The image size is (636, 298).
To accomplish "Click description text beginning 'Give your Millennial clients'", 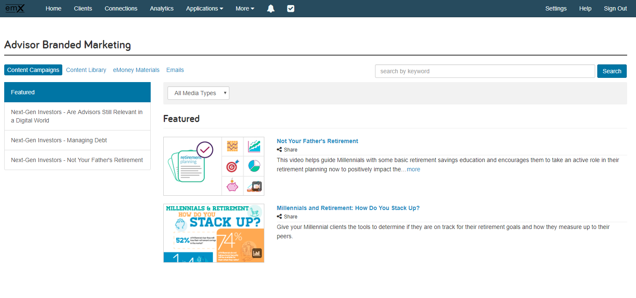I will (443, 231).
